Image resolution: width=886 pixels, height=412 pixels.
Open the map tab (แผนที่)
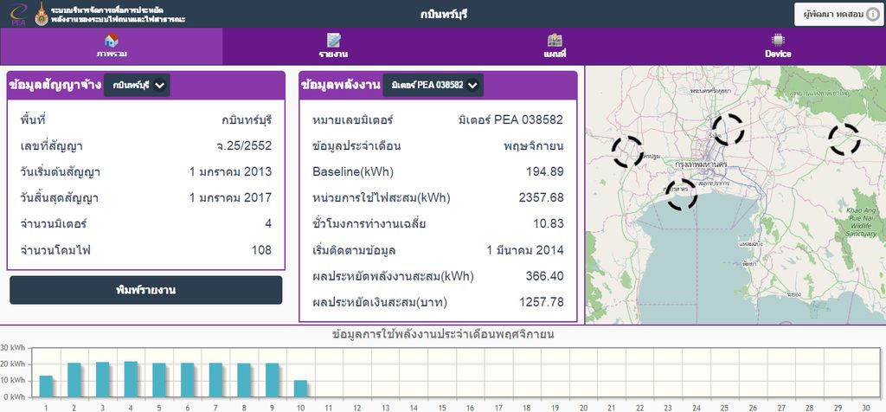coord(555,47)
